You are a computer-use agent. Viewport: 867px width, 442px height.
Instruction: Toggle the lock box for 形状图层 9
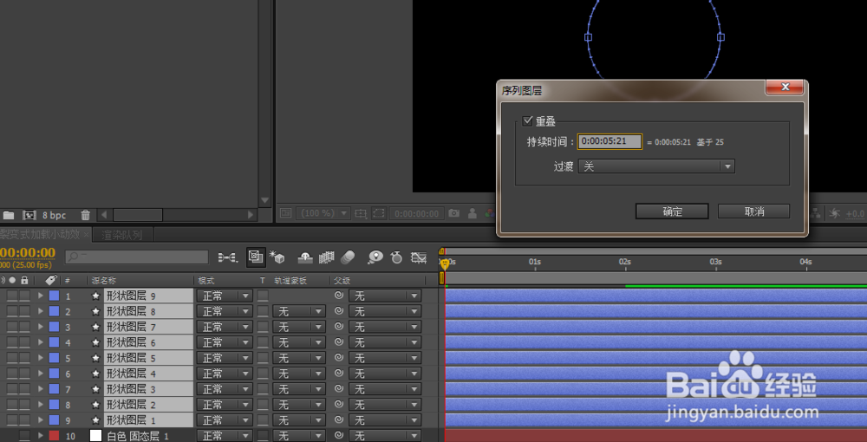pos(24,296)
